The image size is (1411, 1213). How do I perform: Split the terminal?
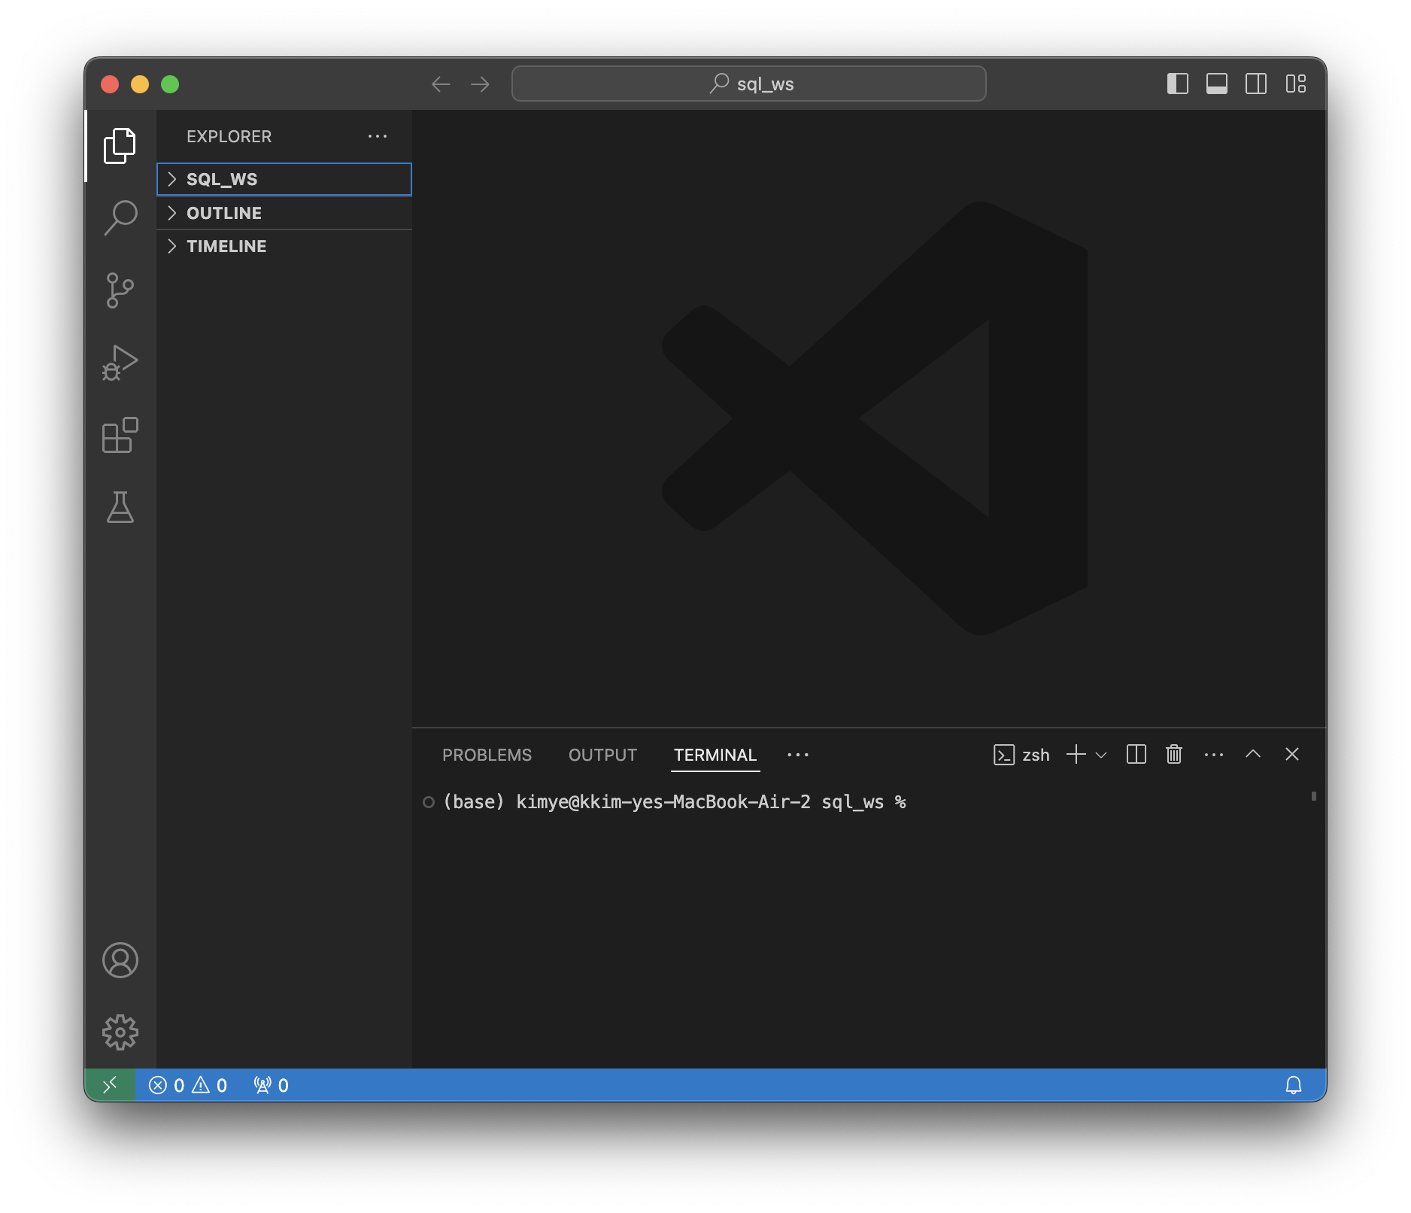[x=1136, y=754]
